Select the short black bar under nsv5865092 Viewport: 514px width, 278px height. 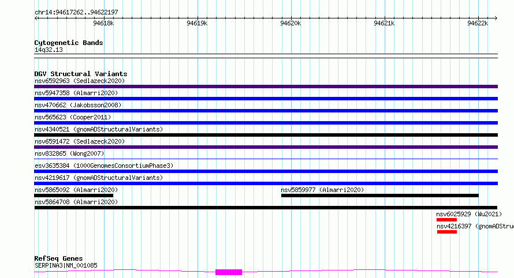pos(74,196)
